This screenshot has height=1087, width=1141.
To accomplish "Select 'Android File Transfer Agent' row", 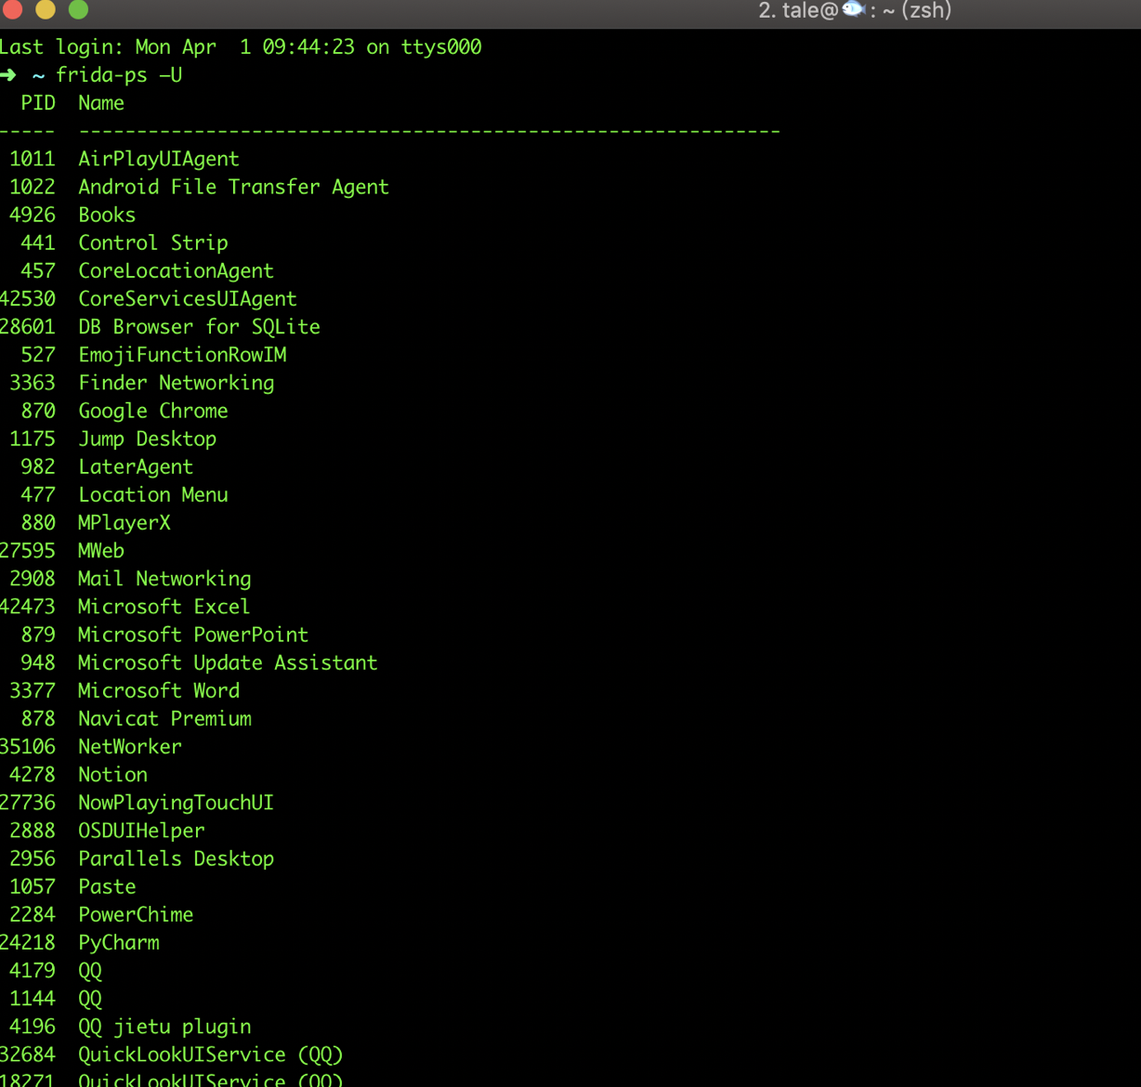I will (x=199, y=187).
